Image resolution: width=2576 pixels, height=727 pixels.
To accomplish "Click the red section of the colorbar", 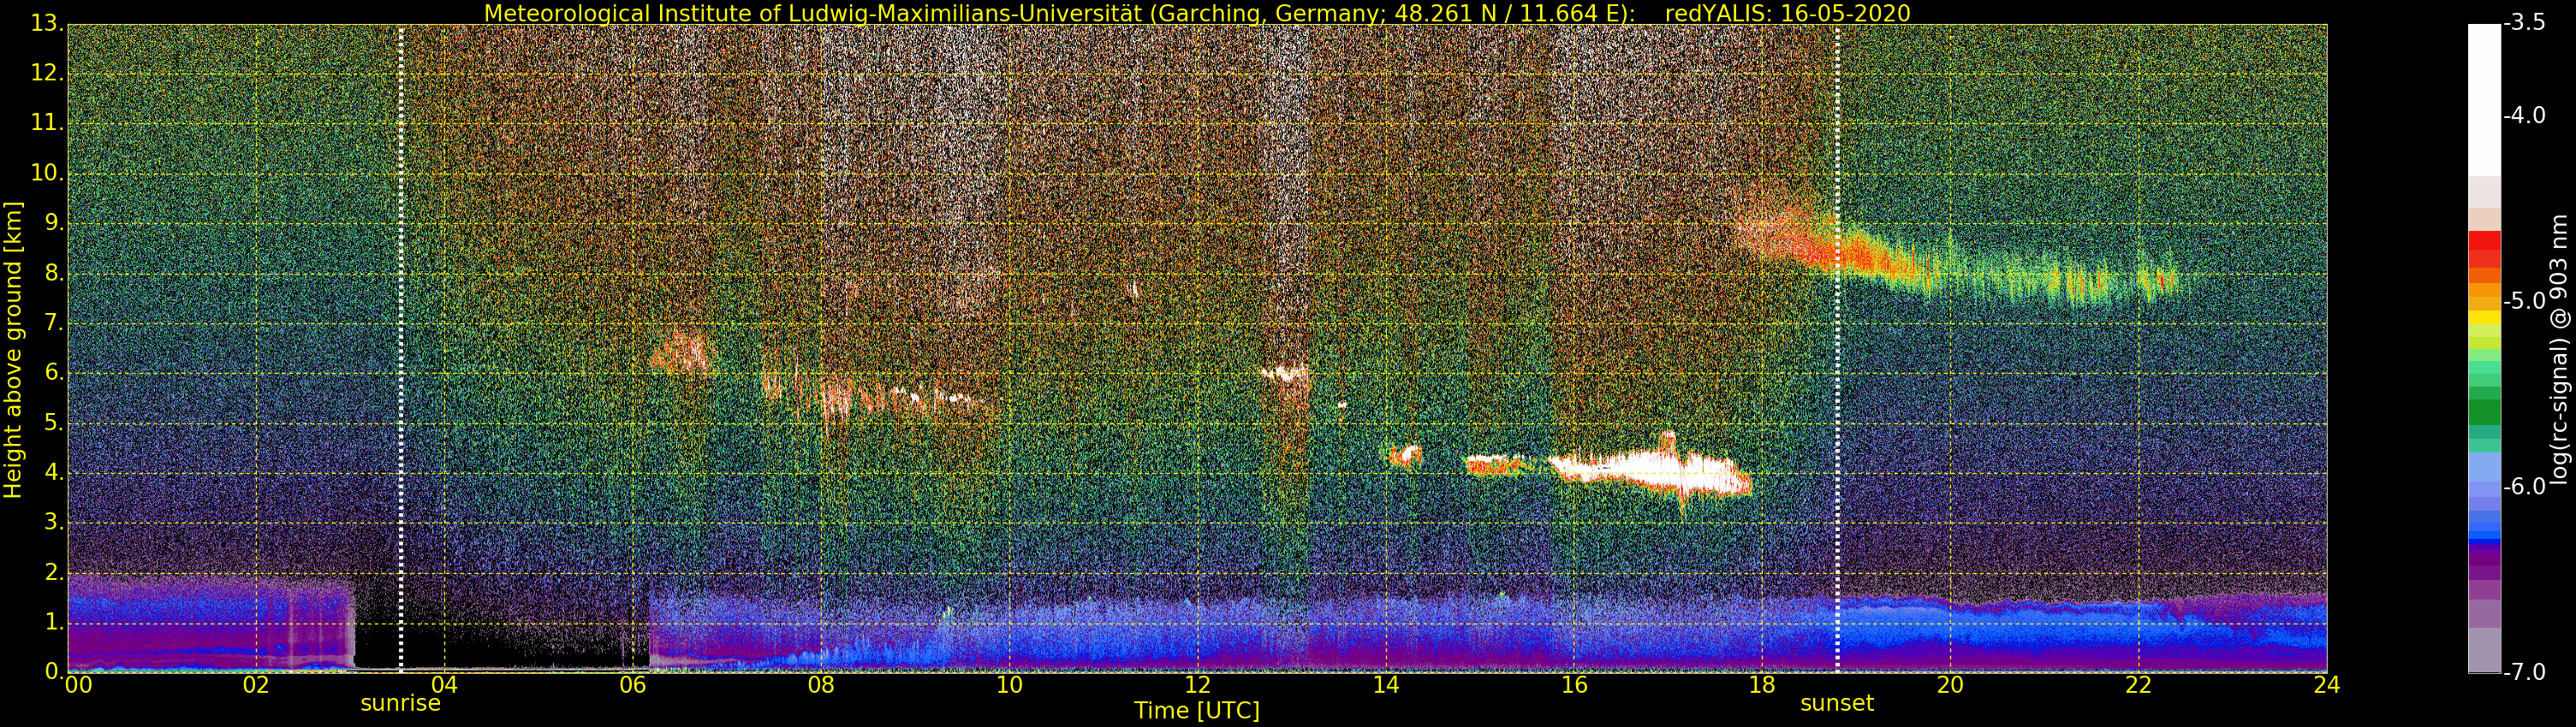I will coord(2484,249).
